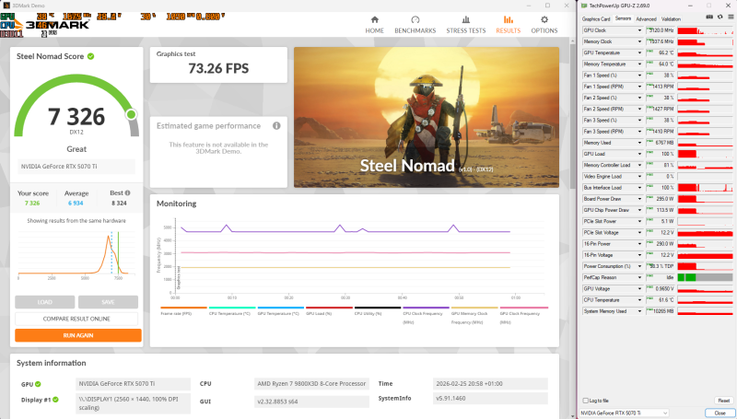Viewport: 737px width, 419px height.
Task: Click the best score 8 324
Action: (x=119, y=204)
